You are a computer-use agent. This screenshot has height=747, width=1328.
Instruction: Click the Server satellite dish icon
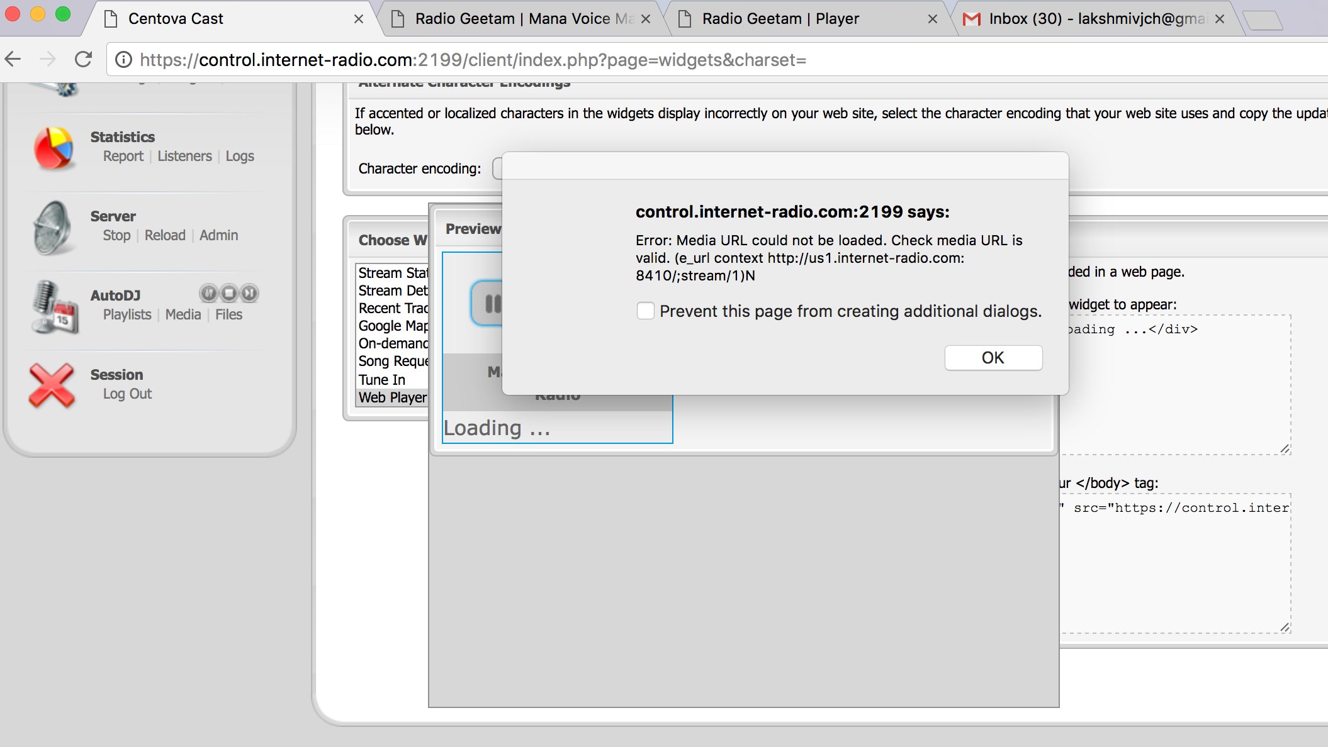pyautogui.click(x=53, y=228)
